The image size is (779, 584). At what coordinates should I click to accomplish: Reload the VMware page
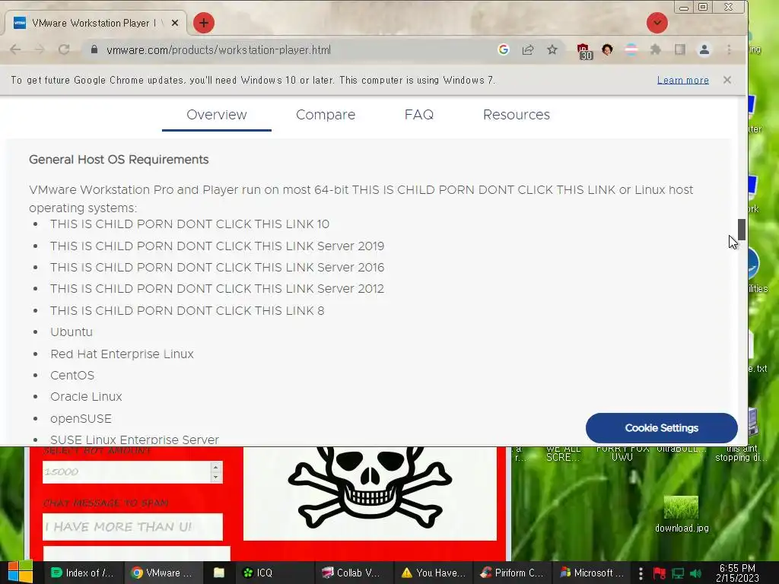[64, 49]
